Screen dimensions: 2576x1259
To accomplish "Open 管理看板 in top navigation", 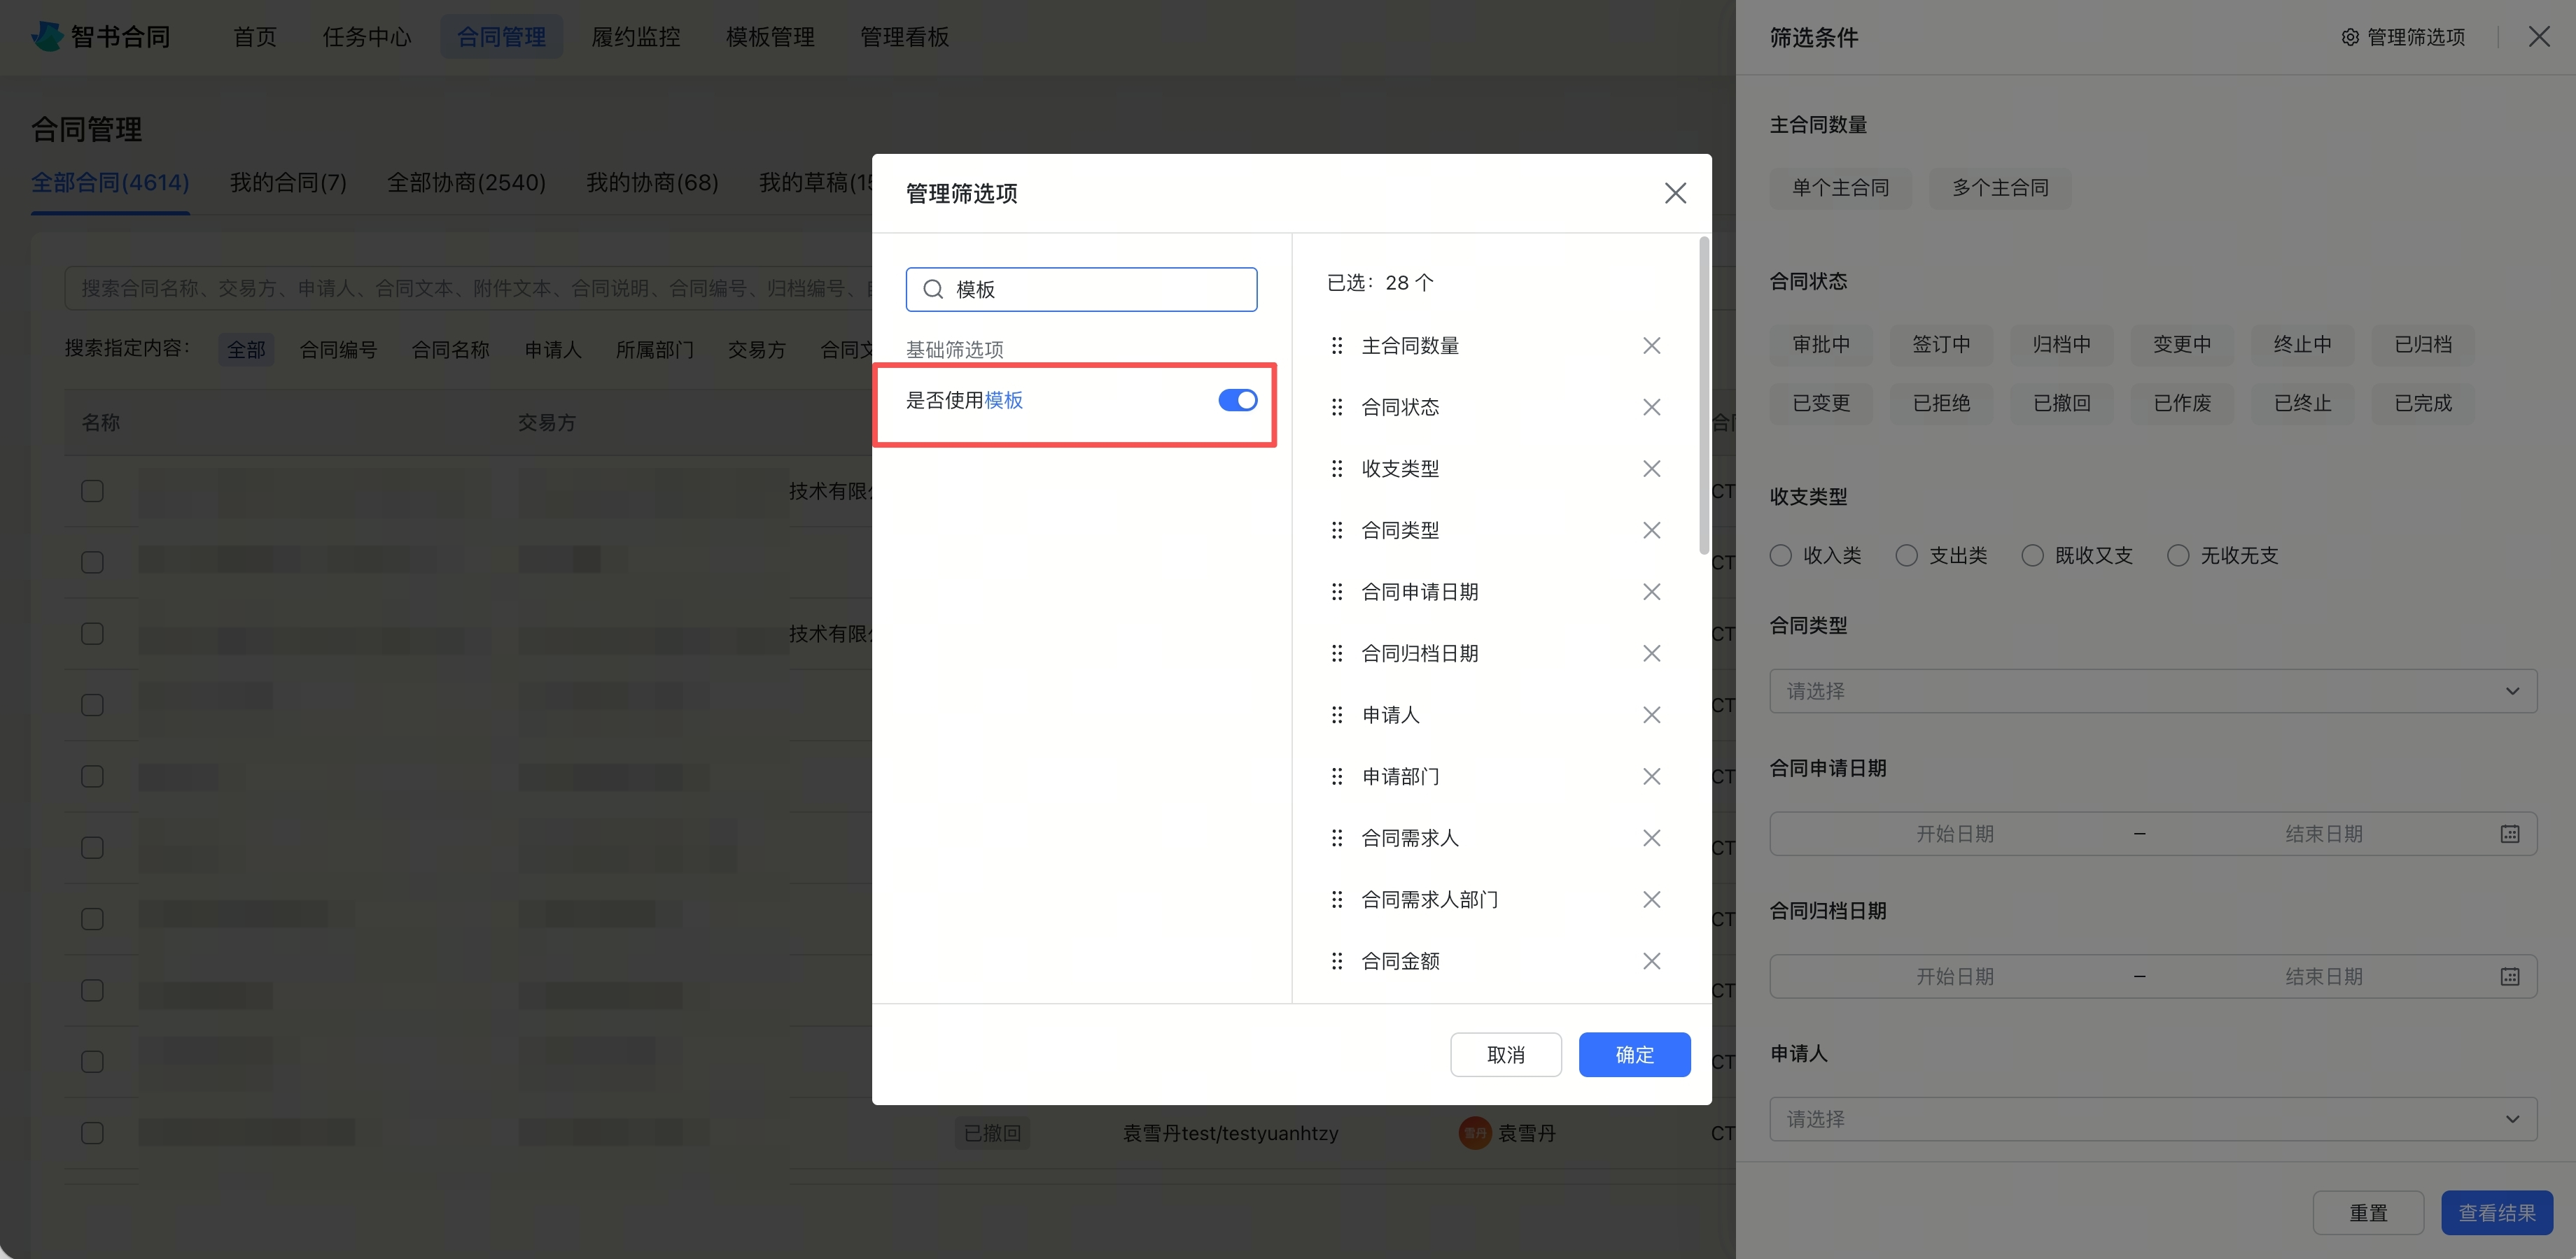I will tap(905, 37).
